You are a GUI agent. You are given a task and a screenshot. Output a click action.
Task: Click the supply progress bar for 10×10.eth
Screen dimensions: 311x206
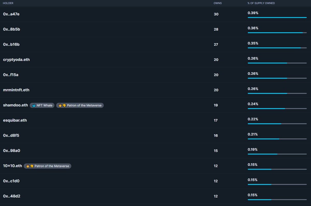click(x=277, y=169)
